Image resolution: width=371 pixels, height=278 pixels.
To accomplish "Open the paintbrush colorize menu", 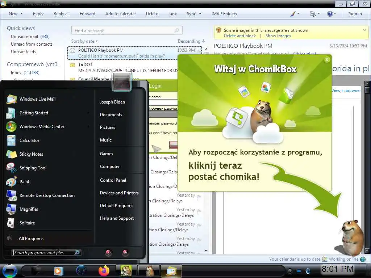I will point(295,14).
